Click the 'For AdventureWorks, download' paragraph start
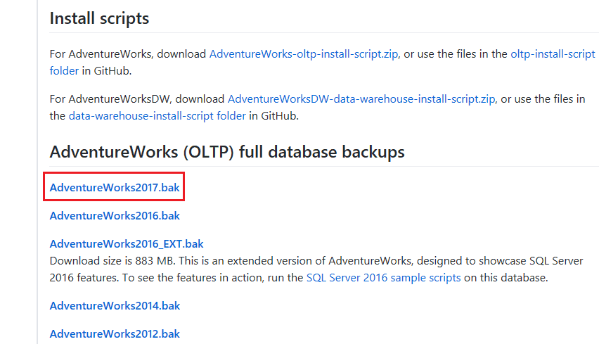This screenshot has width=599, height=344. click(x=128, y=54)
